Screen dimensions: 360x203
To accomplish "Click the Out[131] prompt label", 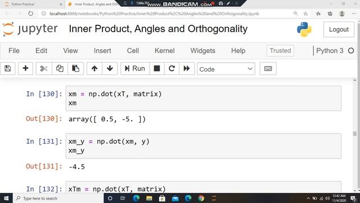I will pyautogui.click(x=44, y=166).
